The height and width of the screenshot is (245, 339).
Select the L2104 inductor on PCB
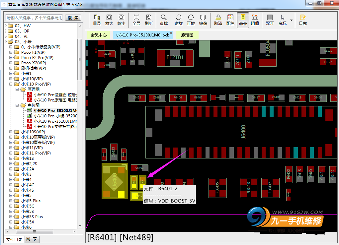coord(107,65)
